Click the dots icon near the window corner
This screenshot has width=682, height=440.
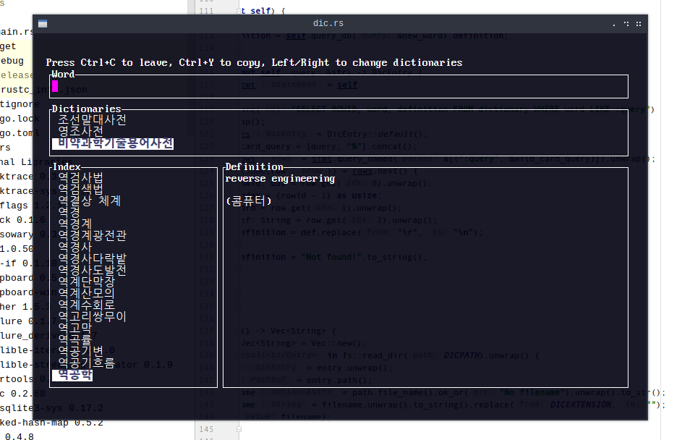[626, 23]
